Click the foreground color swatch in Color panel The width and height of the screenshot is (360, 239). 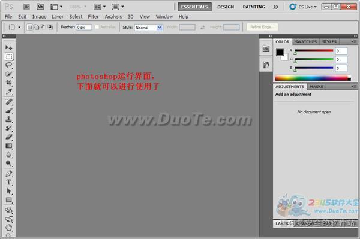[x=280, y=52]
